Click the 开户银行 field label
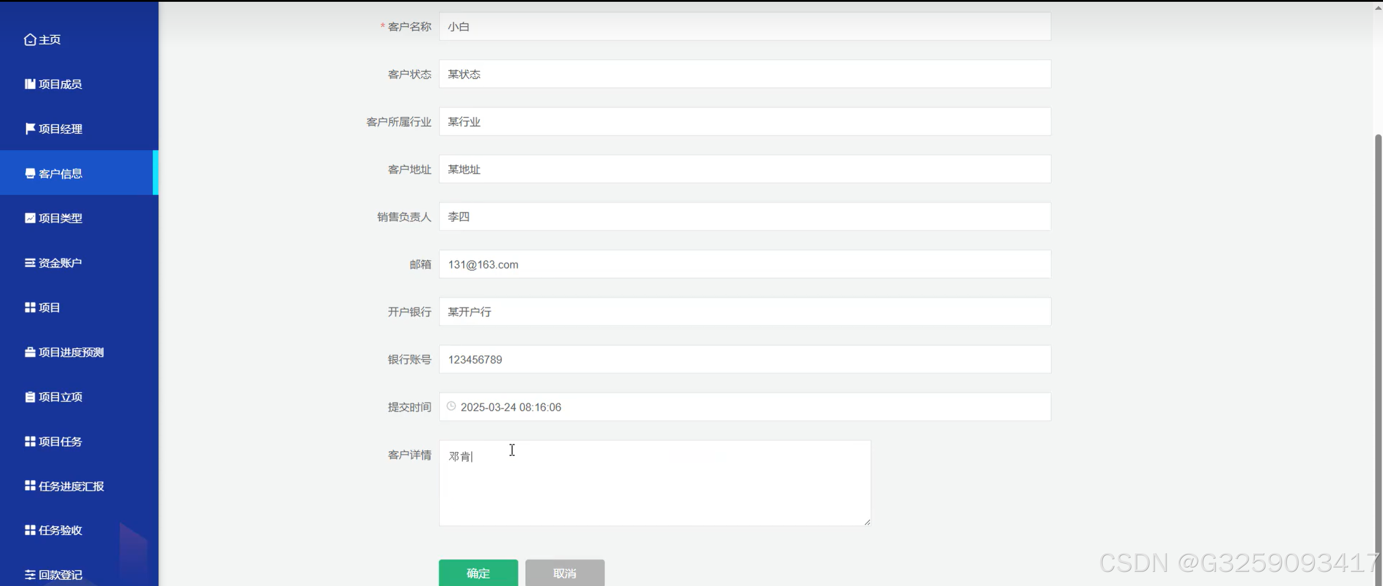 [x=410, y=312]
